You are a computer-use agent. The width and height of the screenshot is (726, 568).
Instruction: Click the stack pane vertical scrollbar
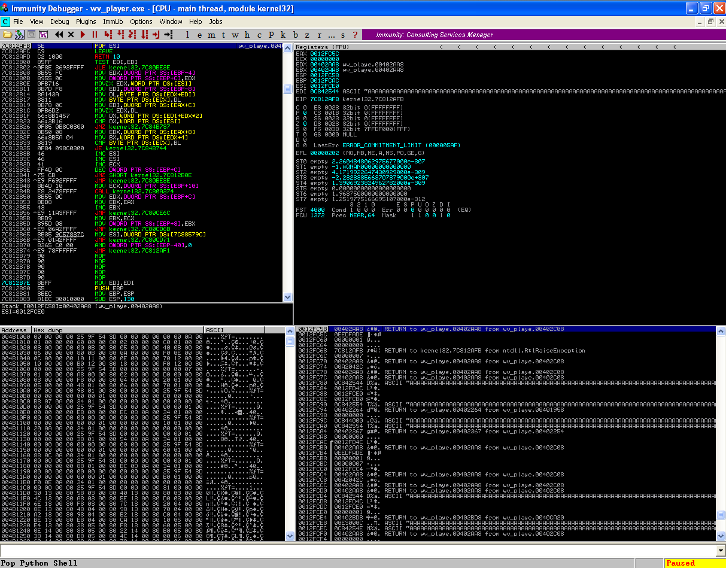click(x=721, y=434)
